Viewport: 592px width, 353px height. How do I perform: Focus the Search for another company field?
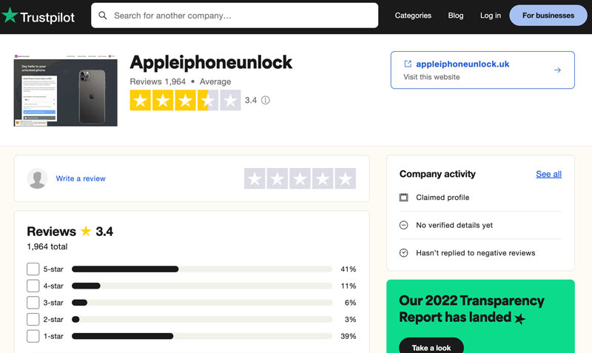point(235,16)
